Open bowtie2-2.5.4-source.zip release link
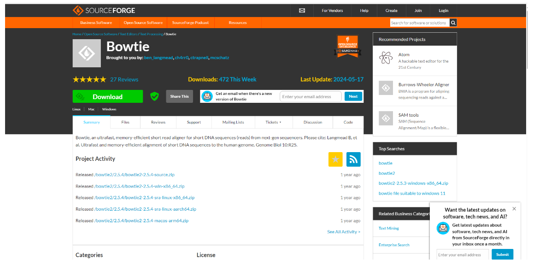The image size is (551, 272). point(135,175)
